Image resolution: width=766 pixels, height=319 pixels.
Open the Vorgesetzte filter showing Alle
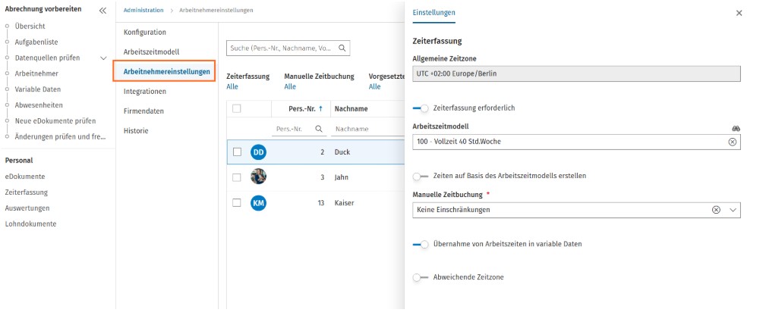pos(375,87)
